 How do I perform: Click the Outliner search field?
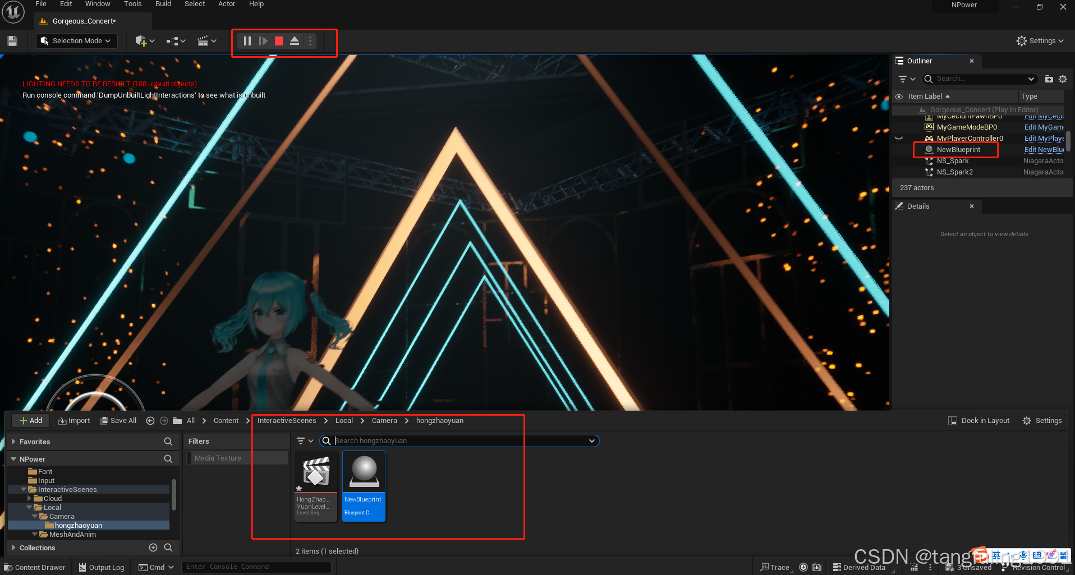[979, 79]
